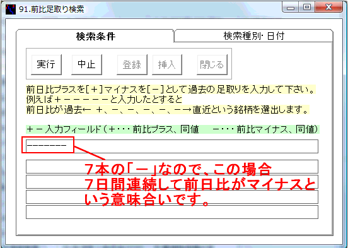This screenshot has height=248, width=348.
Task: Click the window title 91.前比足取り検索
Action: 52,9
